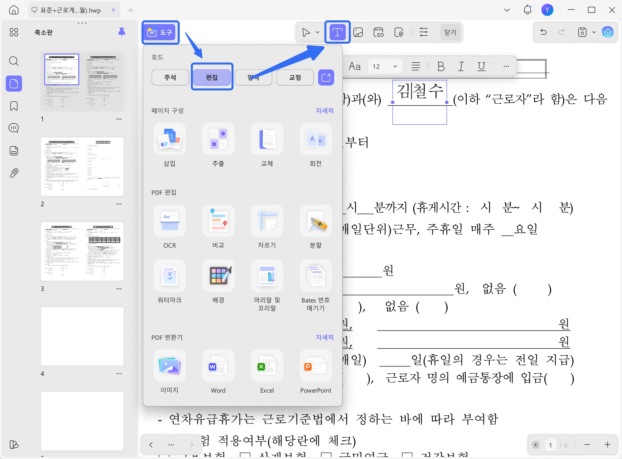Select the link insert tool
Viewport: 622px width, 459px height.
(x=378, y=32)
